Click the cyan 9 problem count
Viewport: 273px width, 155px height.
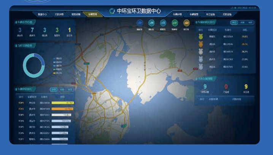tap(205, 87)
